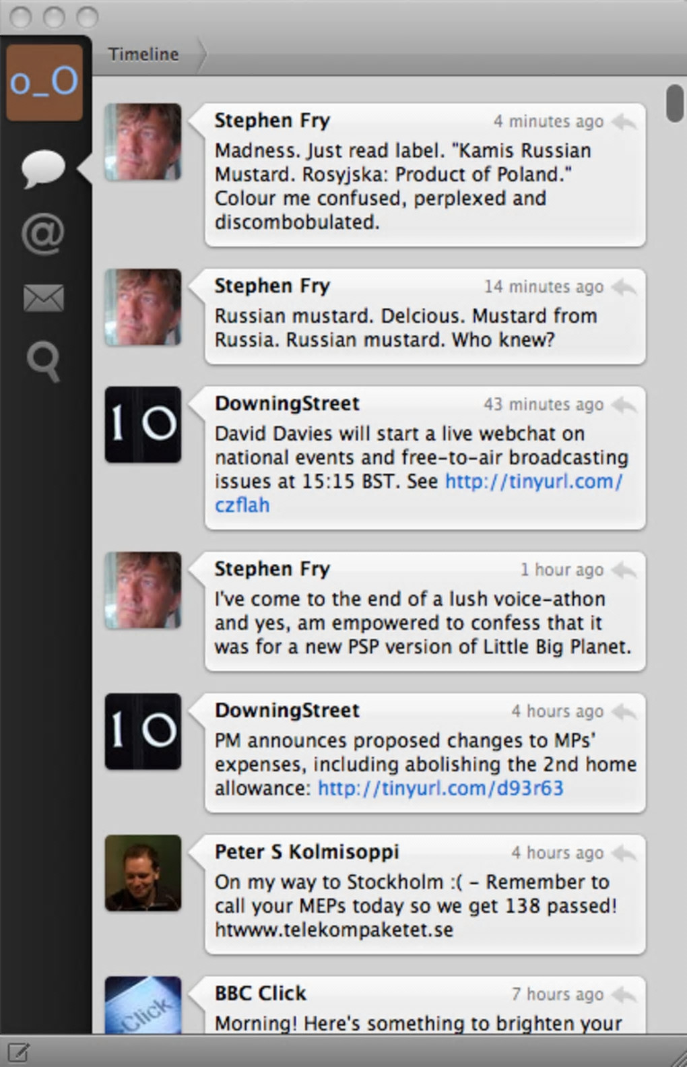This screenshot has width=687, height=1067.
Task: Open the tinyurl.com/d93r63 link
Action: (440, 788)
